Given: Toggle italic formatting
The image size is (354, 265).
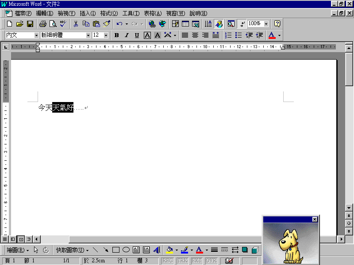Looking at the screenshot, I should [127, 35].
